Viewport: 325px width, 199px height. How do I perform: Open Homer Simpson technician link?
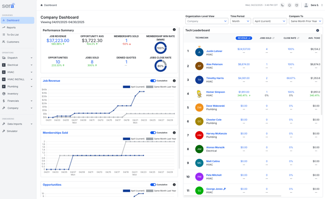tap(215, 92)
